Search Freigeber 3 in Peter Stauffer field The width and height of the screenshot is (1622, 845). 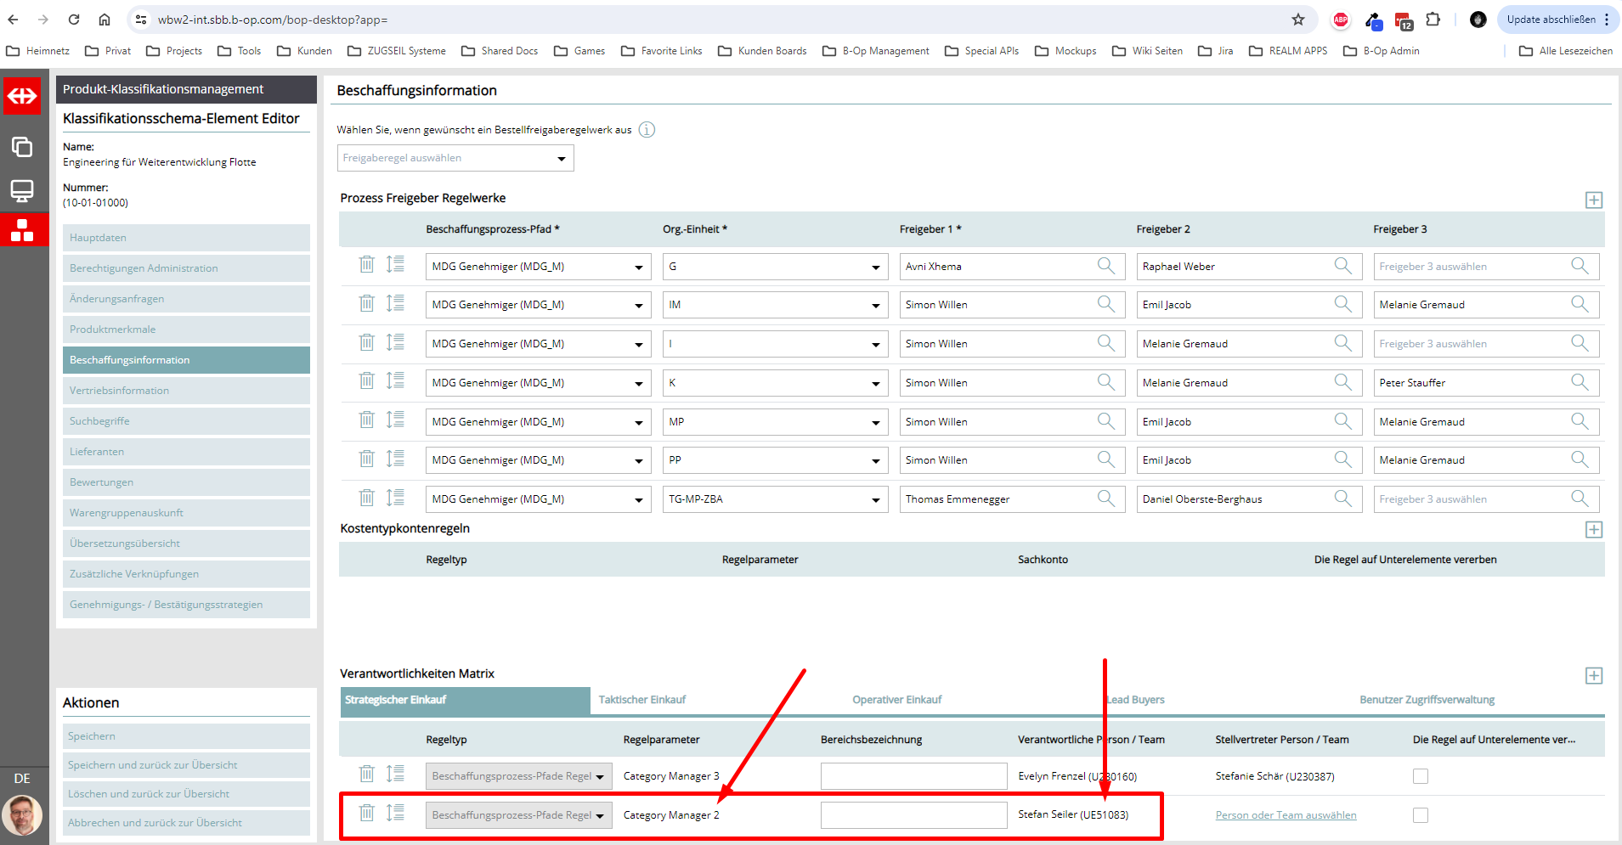click(x=1579, y=383)
